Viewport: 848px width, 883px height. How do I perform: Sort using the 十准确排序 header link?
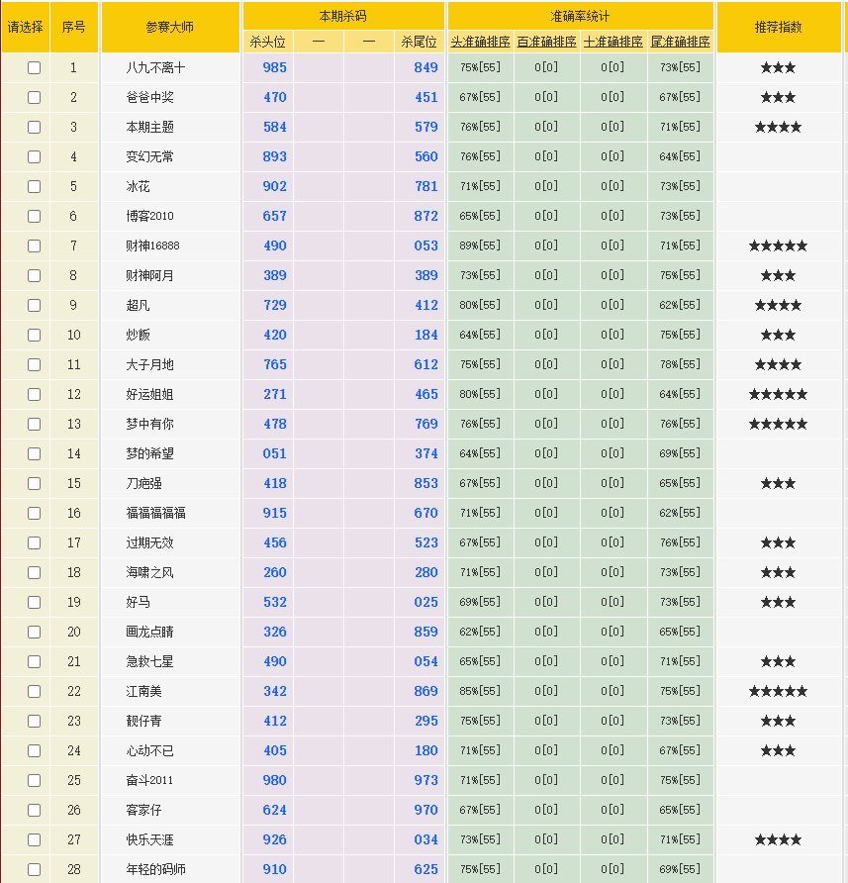[x=613, y=42]
